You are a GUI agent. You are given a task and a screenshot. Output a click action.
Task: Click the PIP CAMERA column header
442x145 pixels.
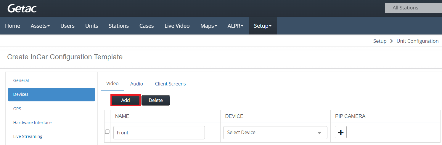click(x=350, y=116)
